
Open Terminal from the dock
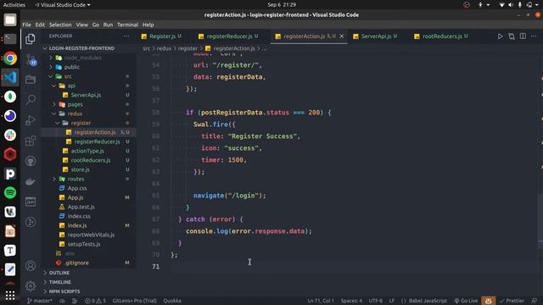pyautogui.click(x=10, y=39)
